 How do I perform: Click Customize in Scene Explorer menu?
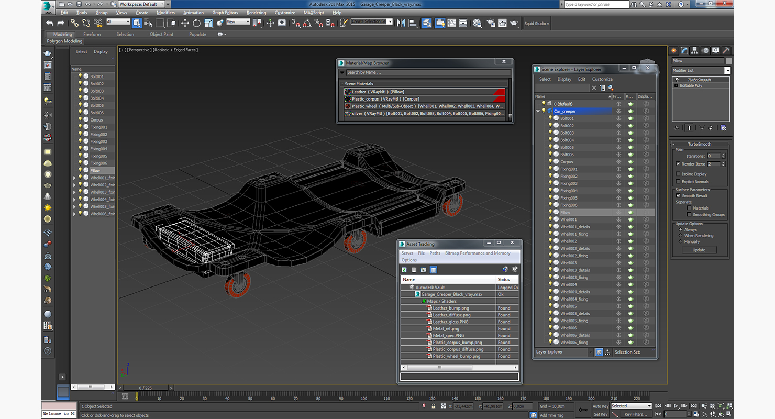tap(602, 79)
